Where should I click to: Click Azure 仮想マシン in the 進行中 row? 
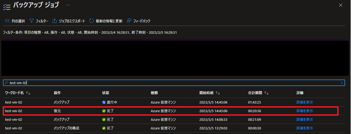(x=163, y=102)
